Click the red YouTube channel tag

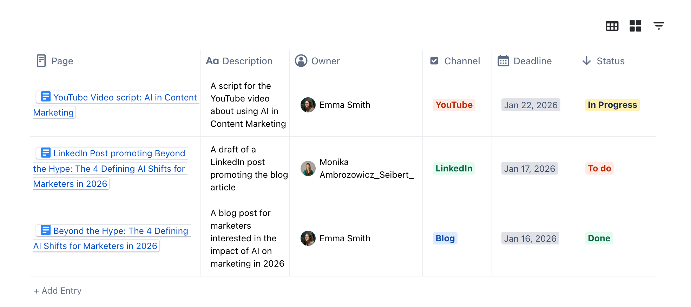click(x=454, y=105)
